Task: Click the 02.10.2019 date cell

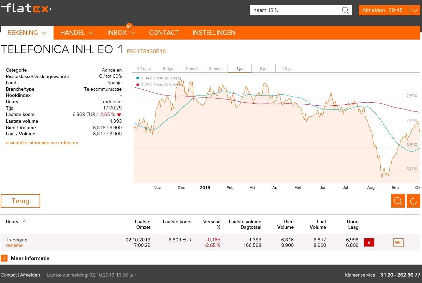Action: [138, 240]
